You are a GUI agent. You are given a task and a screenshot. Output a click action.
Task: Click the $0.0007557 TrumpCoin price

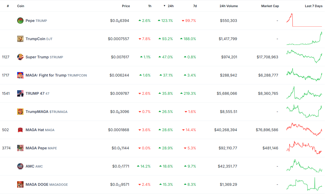click(118, 39)
